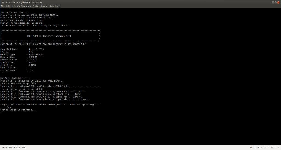Click the terminal cursor after 'System image is starting'
Viewport: 281px width, 150px height.
(1, 113)
